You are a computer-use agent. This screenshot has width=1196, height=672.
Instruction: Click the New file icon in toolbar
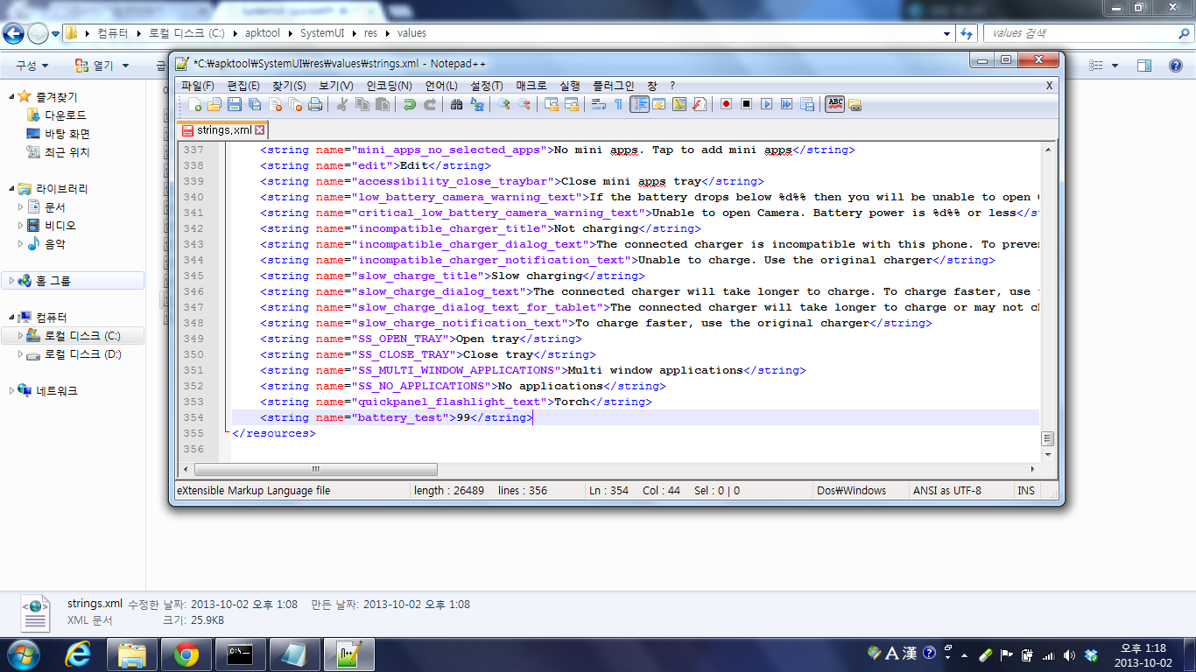click(194, 104)
